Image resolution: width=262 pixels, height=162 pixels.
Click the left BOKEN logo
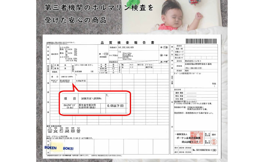pos(51,147)
